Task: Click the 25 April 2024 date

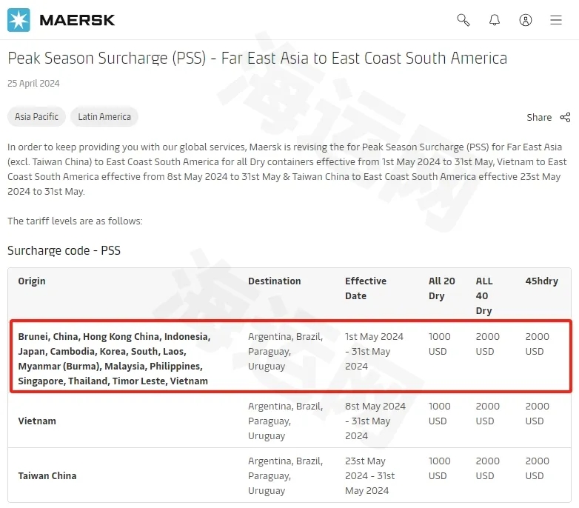Action: pos(33,84)
